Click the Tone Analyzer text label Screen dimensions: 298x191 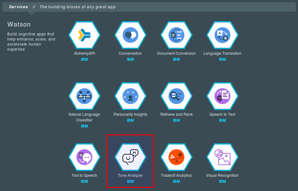tap(130, 176)
